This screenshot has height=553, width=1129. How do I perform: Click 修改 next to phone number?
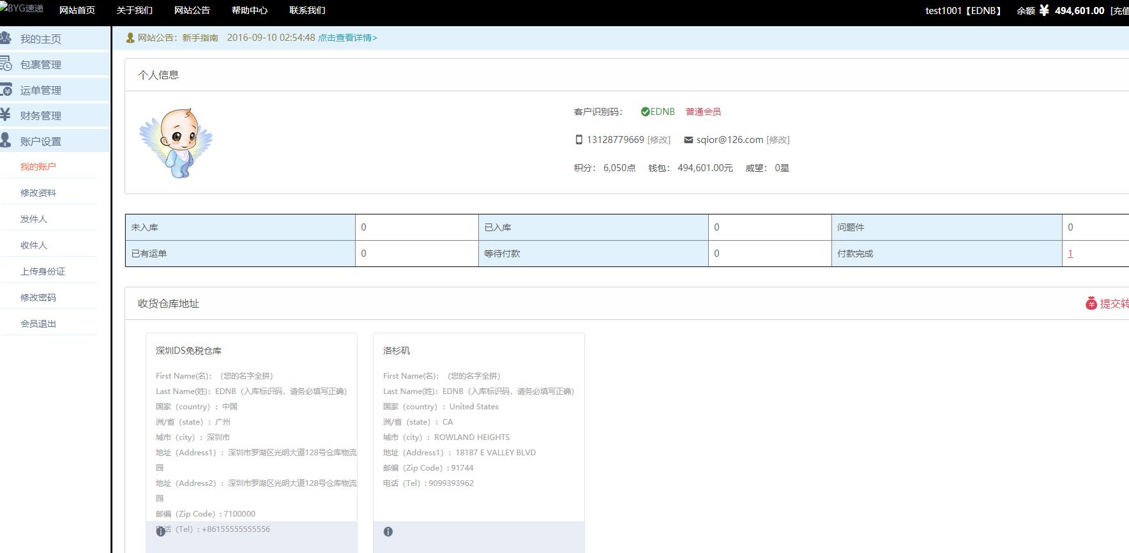[658, 140]
